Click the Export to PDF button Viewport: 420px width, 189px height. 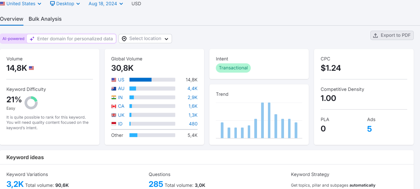[x=392, y=35]
